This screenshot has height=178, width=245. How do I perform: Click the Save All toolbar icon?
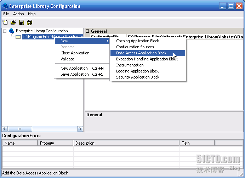coord(29,22)
